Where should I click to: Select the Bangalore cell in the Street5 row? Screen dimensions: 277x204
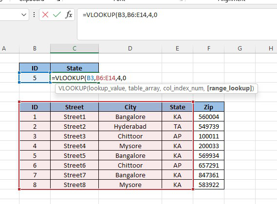coord(130,155)
